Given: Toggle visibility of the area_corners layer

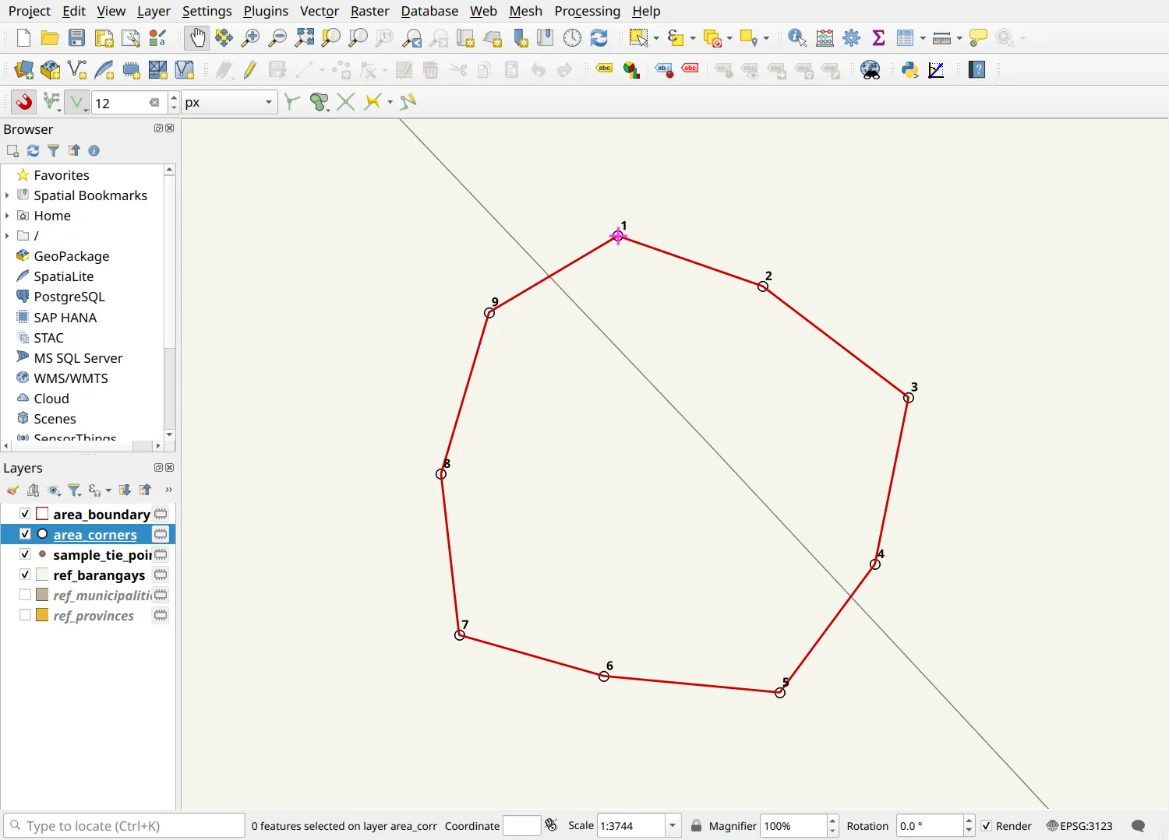Looking at the screenshot, I should click(x=25, y=534).
